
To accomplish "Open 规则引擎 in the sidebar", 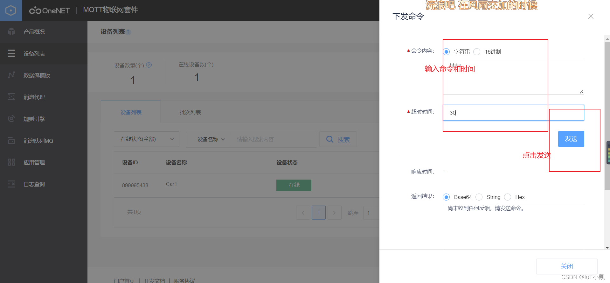I will (44, 119).
